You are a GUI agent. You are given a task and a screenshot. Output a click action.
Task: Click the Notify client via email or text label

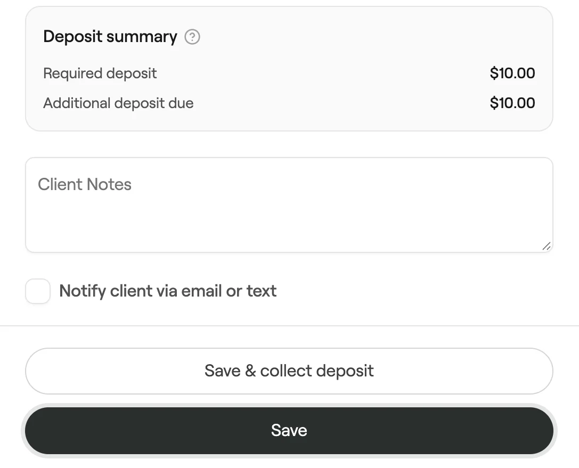click(168, 291)
